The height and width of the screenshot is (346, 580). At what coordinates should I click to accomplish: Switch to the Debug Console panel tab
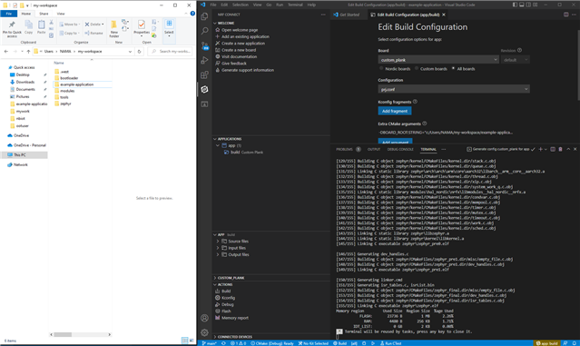(x=400, y=149)
